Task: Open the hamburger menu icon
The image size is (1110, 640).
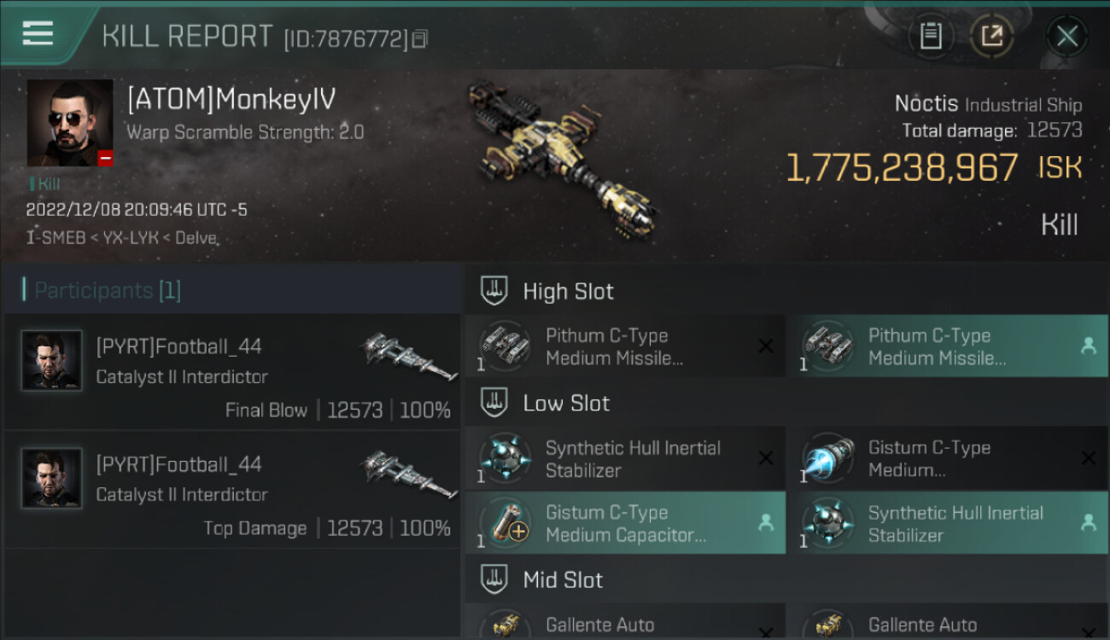Action: (x=38, y=33)
